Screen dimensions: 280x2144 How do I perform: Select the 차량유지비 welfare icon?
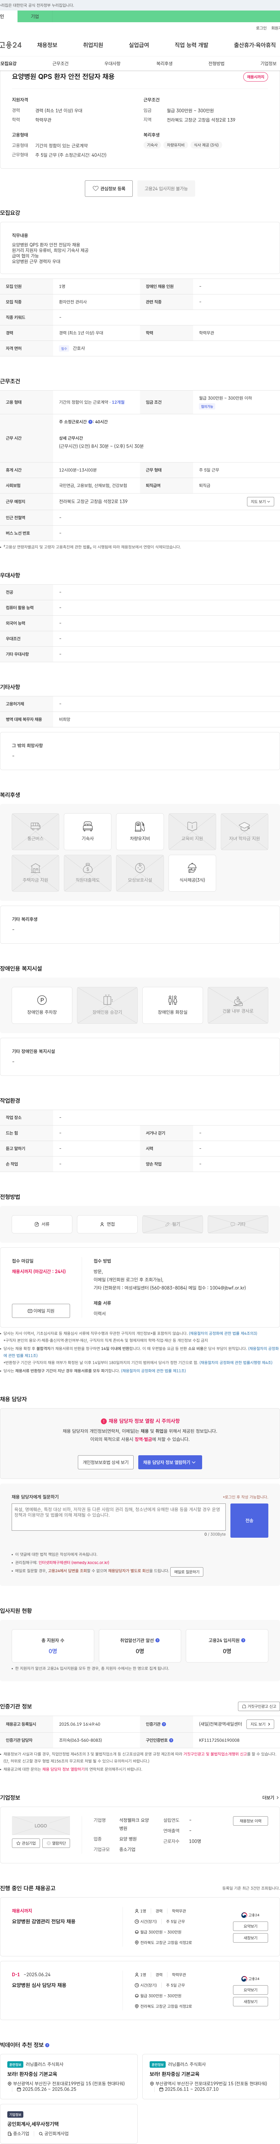pos(140,831)
